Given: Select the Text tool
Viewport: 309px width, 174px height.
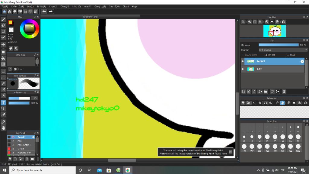Looking at the screenshot, I should pyautogui.click(x=3, y=103).
